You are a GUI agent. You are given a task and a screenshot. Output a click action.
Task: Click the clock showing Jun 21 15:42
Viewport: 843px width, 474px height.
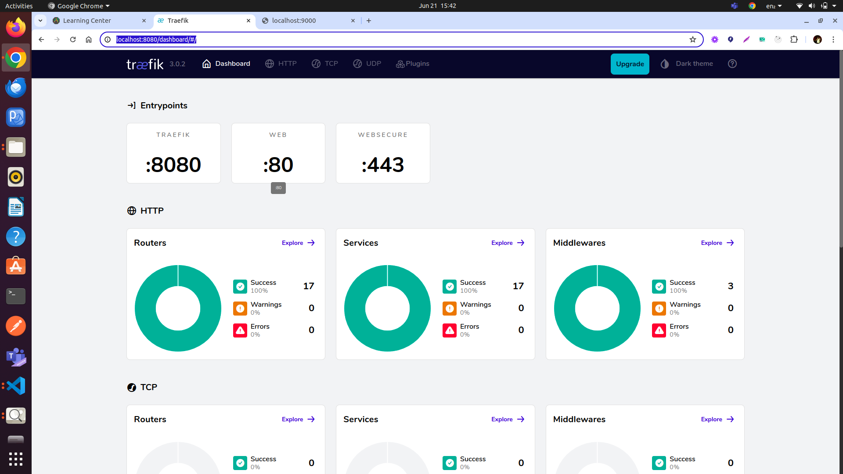tap(437, 6)
